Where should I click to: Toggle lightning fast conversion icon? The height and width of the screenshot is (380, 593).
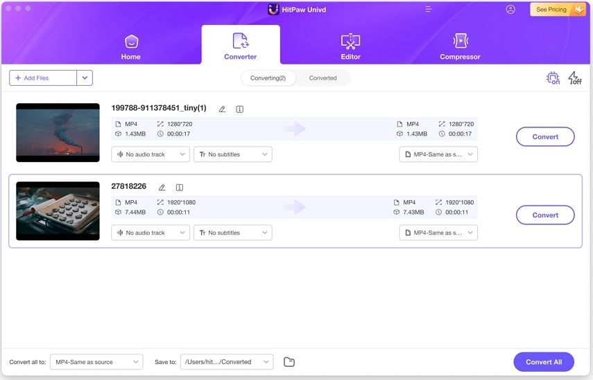click(x=575, y=78)
